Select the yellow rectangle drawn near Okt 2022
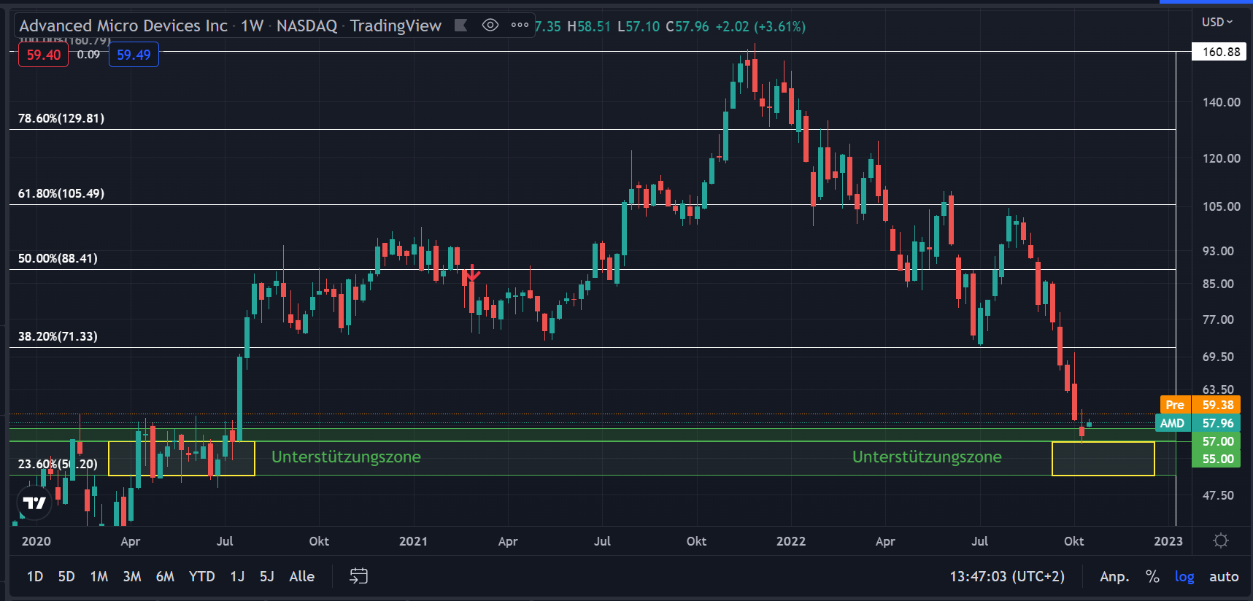The width and height of the screenshot is (1253, 601). (x=1103, y=459)
